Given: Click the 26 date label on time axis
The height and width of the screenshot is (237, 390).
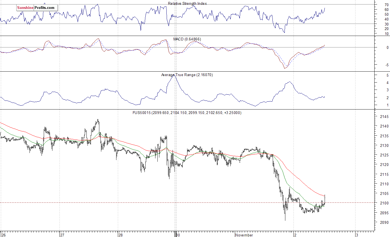Looking at the screenshot, I should (4, 235).
